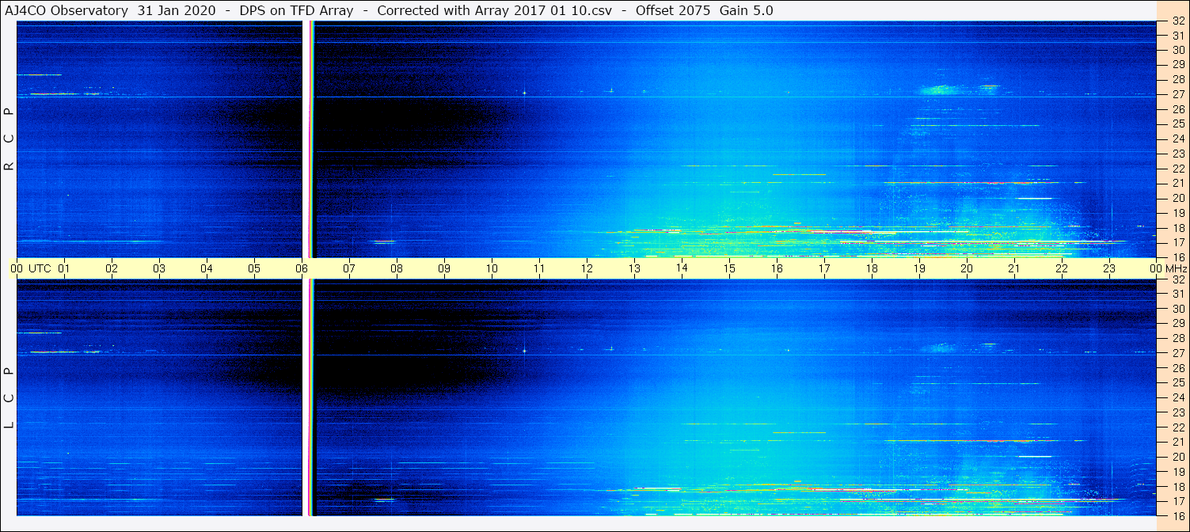Select hour 02 on the UTC time axis
Image resolution: width=1190 pixels, height=532 pixels.
[112, 268]
